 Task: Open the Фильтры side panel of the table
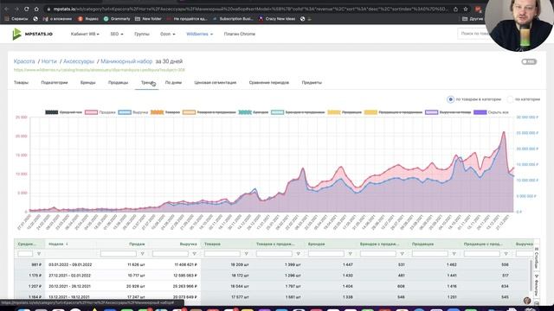(537, 285)
